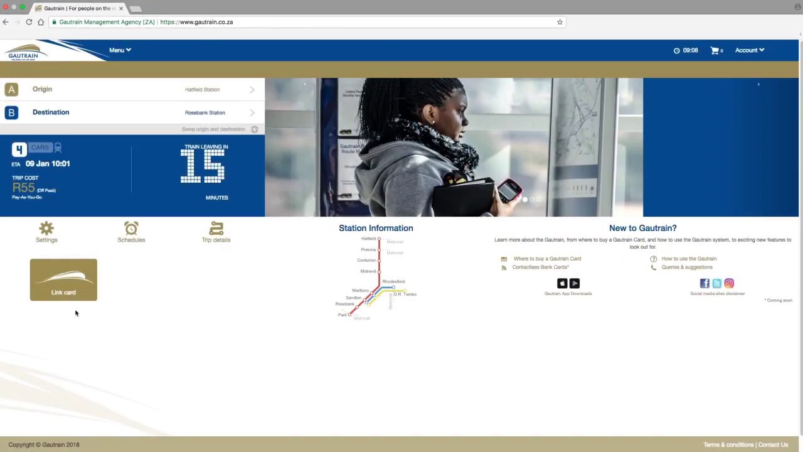Open Contact Us footer link
Screen dimensions: 803x452
pos(773,445)
